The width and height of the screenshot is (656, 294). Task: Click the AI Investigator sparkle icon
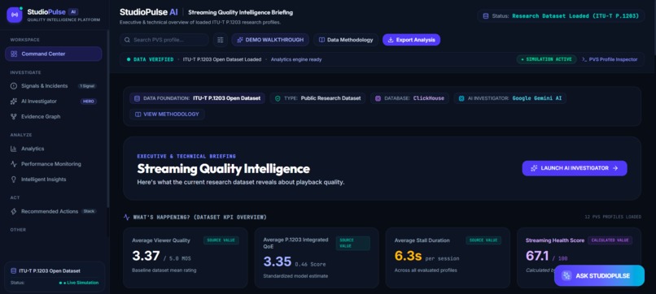(x=14, y=102)
